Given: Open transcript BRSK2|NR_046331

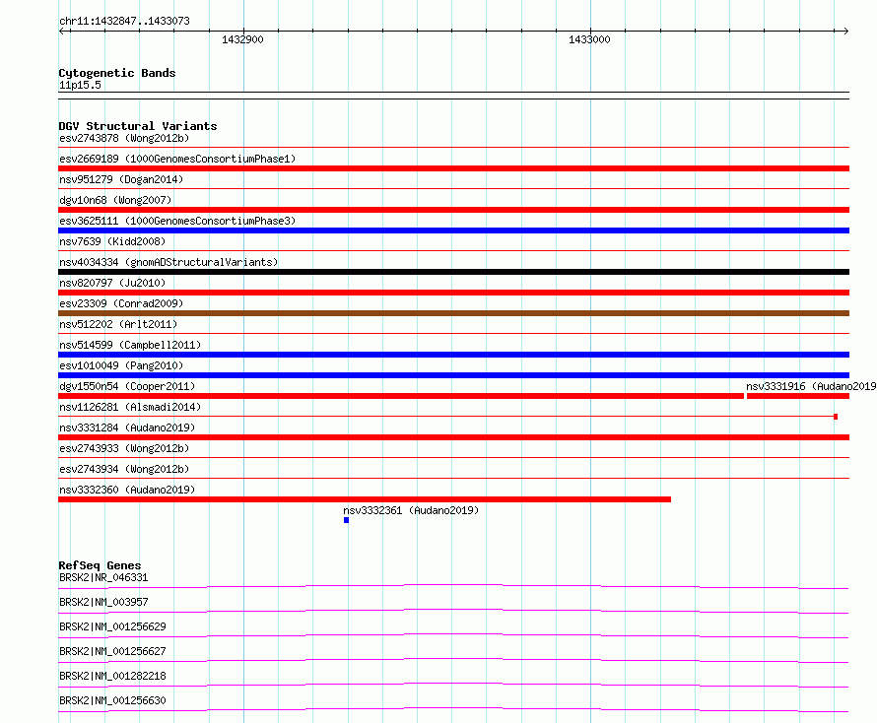Looking at the screenshot, I should coord(103,577).
